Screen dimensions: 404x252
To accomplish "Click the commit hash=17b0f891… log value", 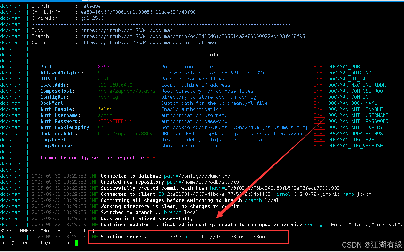I will (275, 188).
